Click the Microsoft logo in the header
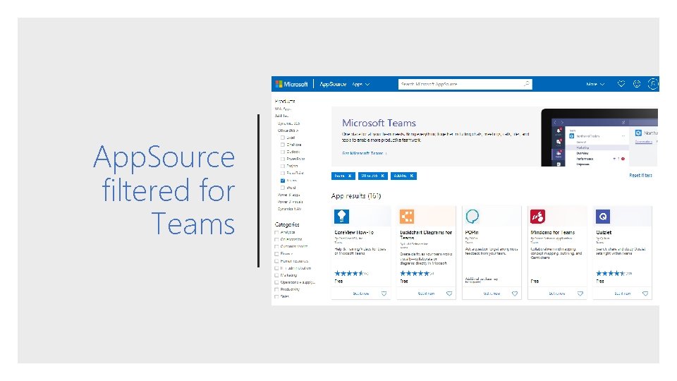677x381 pixels. pos(291,84)
